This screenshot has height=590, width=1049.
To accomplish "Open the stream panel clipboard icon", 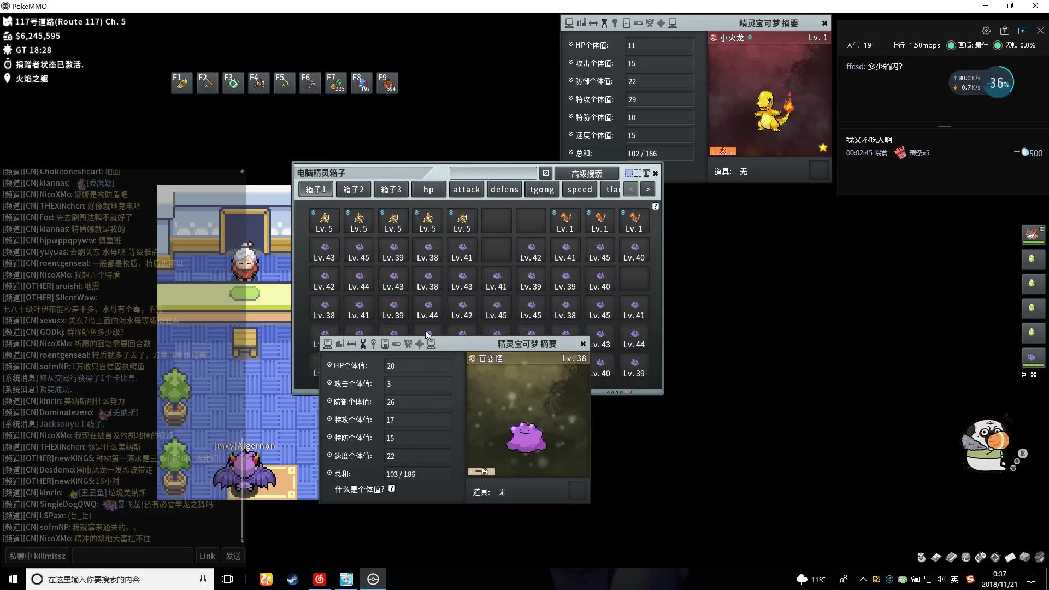I will coord(1005,31).
